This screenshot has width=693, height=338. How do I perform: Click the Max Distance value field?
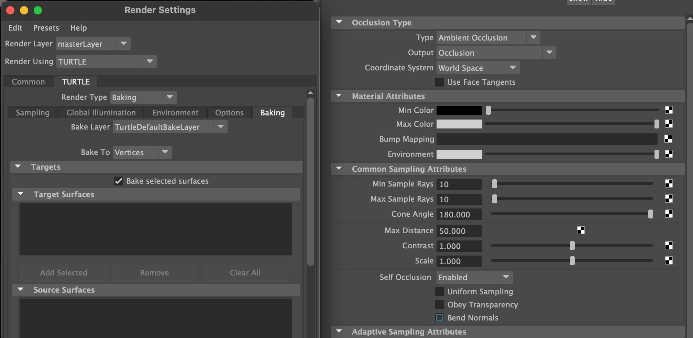[459, 231]
